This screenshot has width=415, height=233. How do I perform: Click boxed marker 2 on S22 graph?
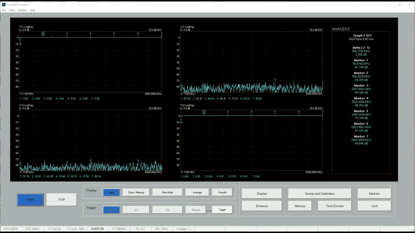point(204,112)
